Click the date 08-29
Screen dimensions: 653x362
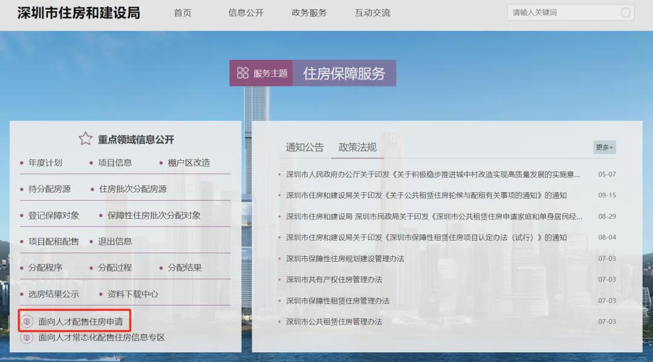click(x=607, y=216)
